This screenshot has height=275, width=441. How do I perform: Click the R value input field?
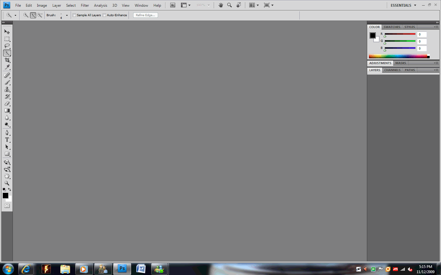tap(422, 35)
